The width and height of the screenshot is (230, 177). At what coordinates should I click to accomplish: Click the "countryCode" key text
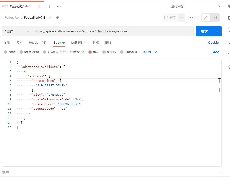44,109
